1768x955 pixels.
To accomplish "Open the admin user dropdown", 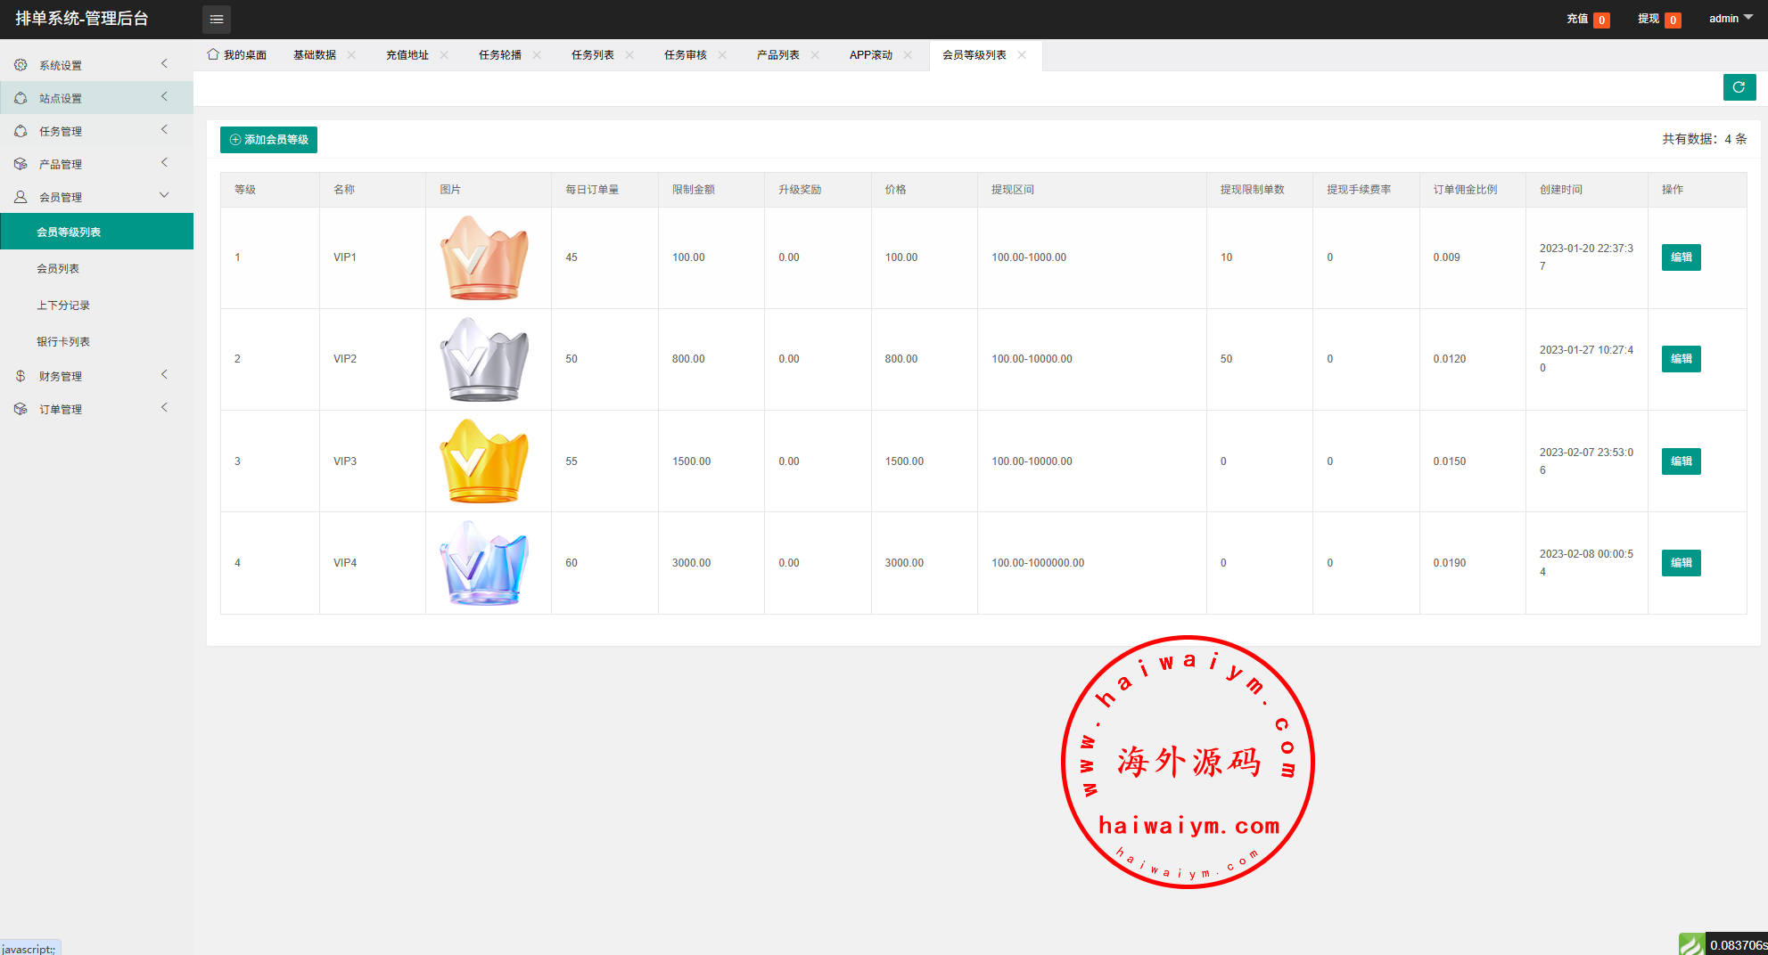I will 1730,19.
